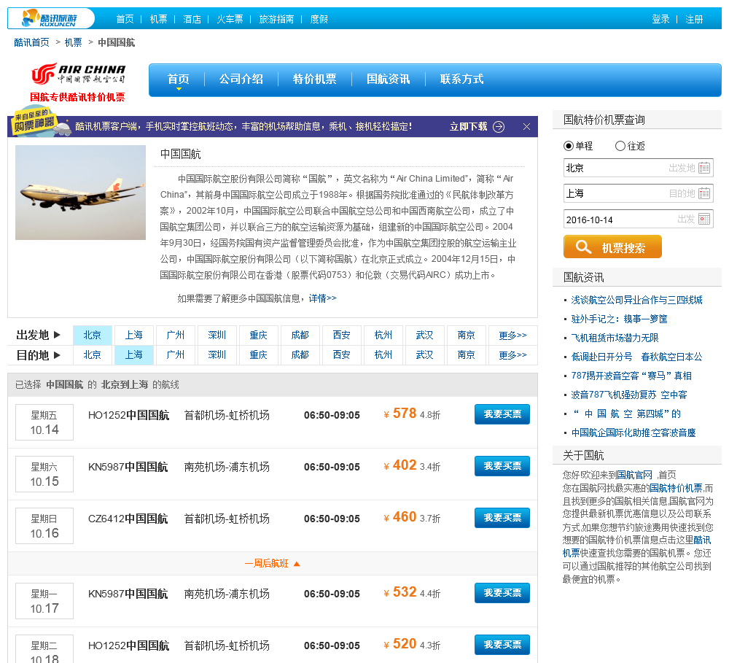Image resolution: width=729 pixels, height=663 pixels.
Task: Open news 中国航企国际化助推:空客波音鏖
Action: pos(634,433)
